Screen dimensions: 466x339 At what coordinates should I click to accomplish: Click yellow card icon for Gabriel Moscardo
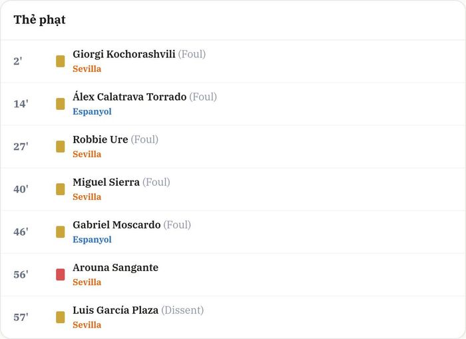pos(61,232)
